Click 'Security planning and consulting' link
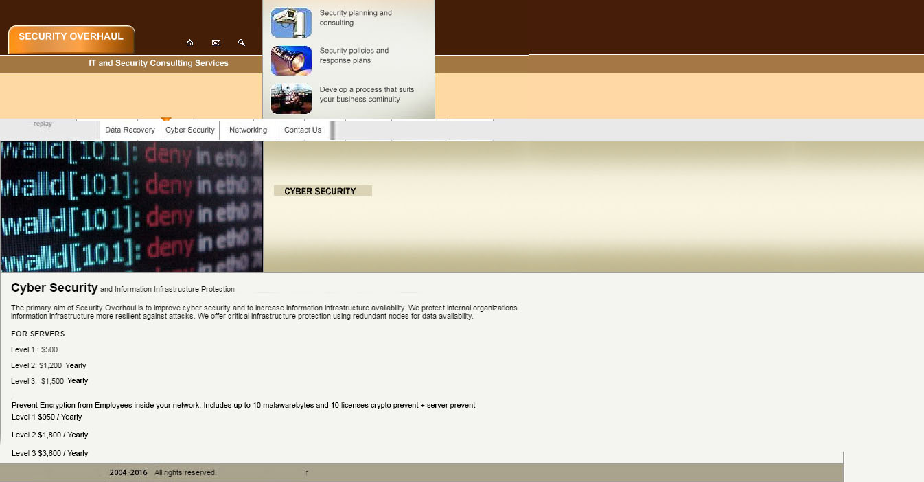The width and height of the screenshot is (924, 482). 356,18
